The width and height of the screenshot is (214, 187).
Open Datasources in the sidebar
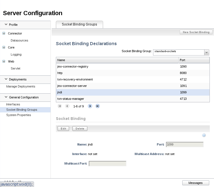19,40
